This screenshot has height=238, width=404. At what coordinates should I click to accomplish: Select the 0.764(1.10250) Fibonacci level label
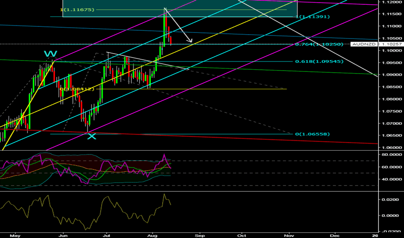tap(319, 44)
